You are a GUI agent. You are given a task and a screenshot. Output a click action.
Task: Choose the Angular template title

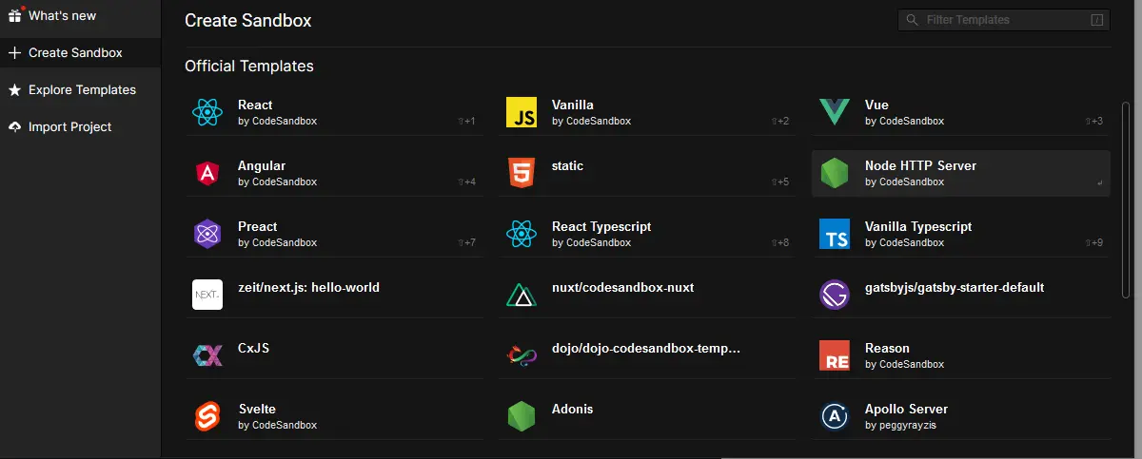pyautogui.click(x=262, y=166)
